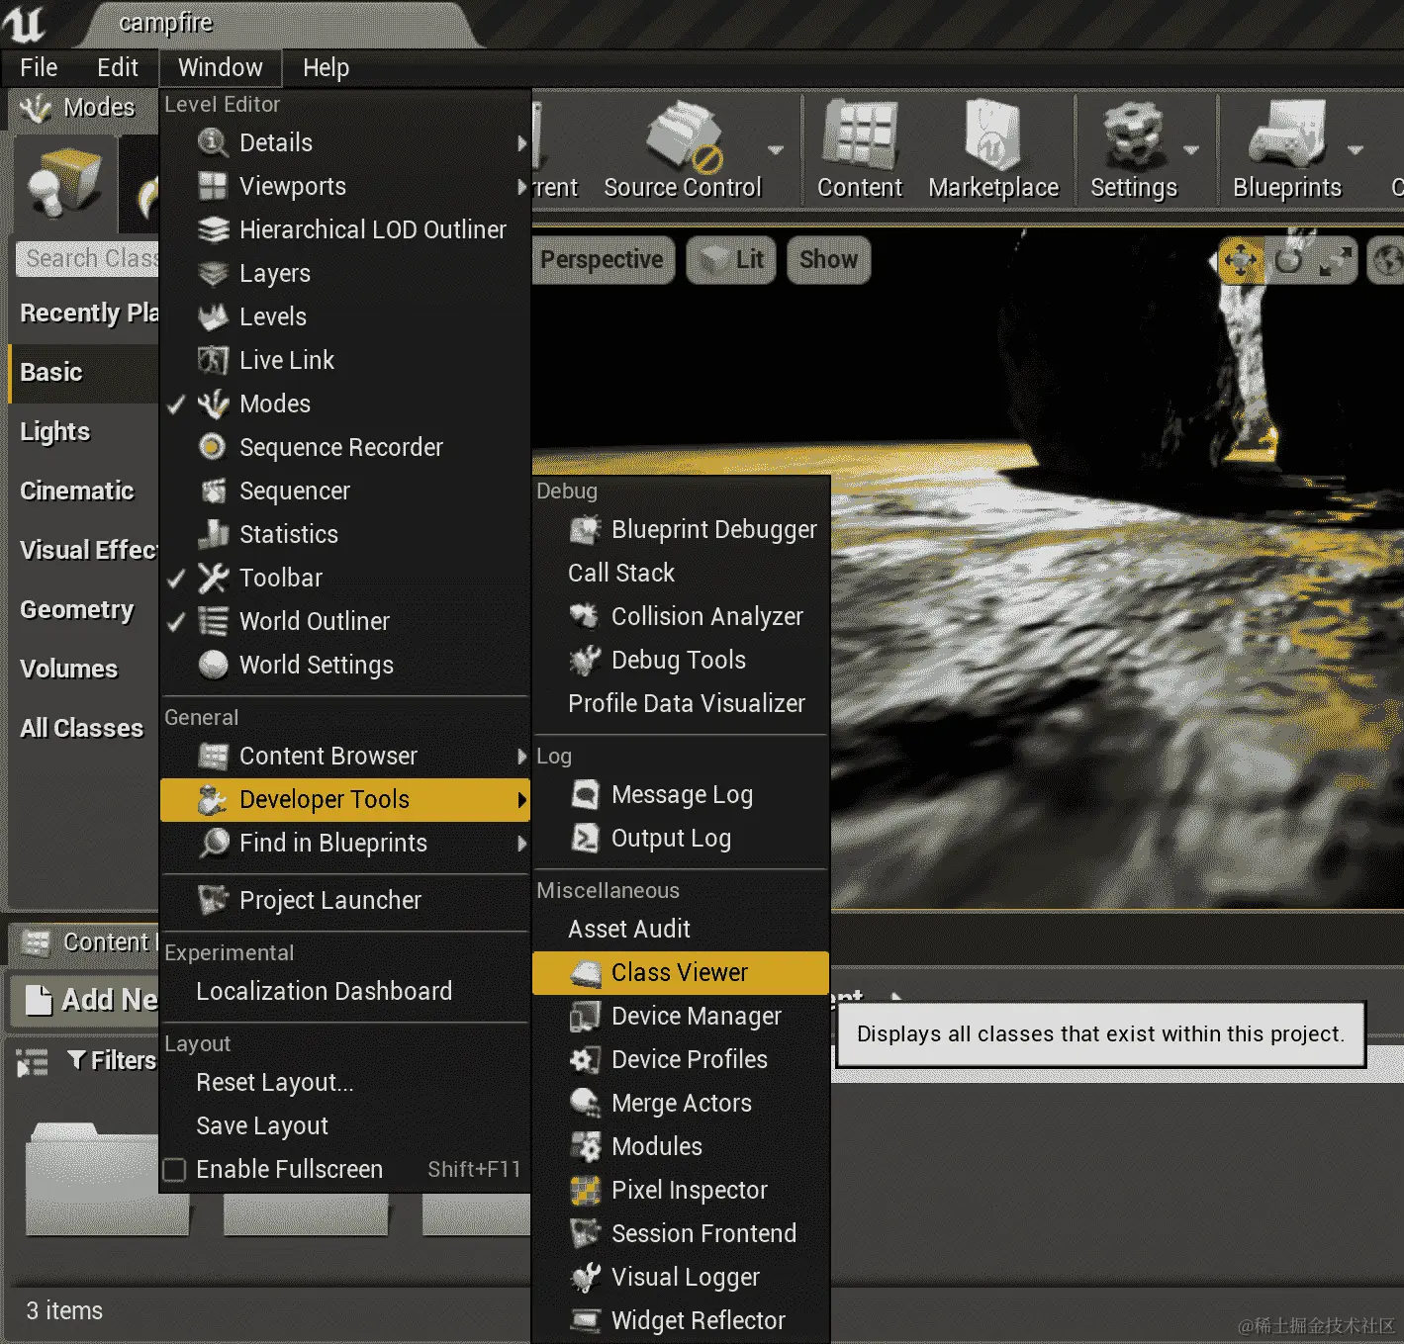Open the Device Manager

[x=681, y=1016]
